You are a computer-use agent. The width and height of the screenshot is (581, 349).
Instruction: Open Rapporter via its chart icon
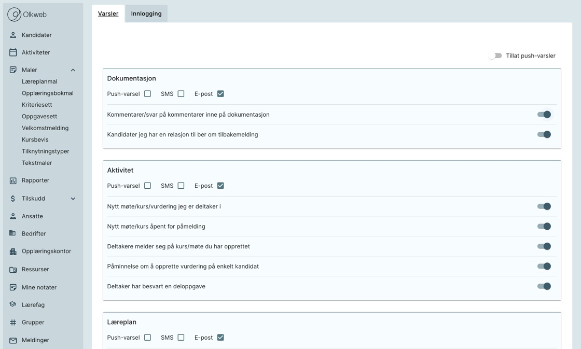(x=13, y=180)
